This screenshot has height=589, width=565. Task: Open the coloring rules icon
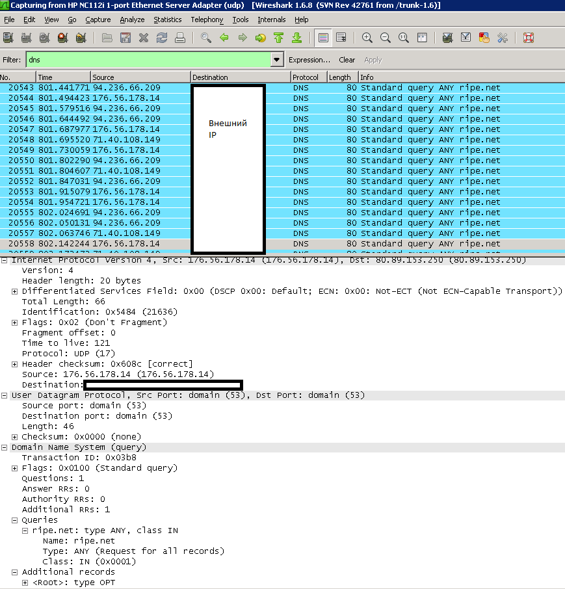point(484,38)
